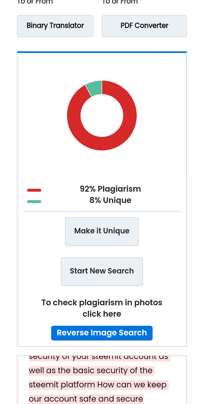Select the green unique legend marker
The height and width of the screenshot is (404, 204).
point(34,201)
